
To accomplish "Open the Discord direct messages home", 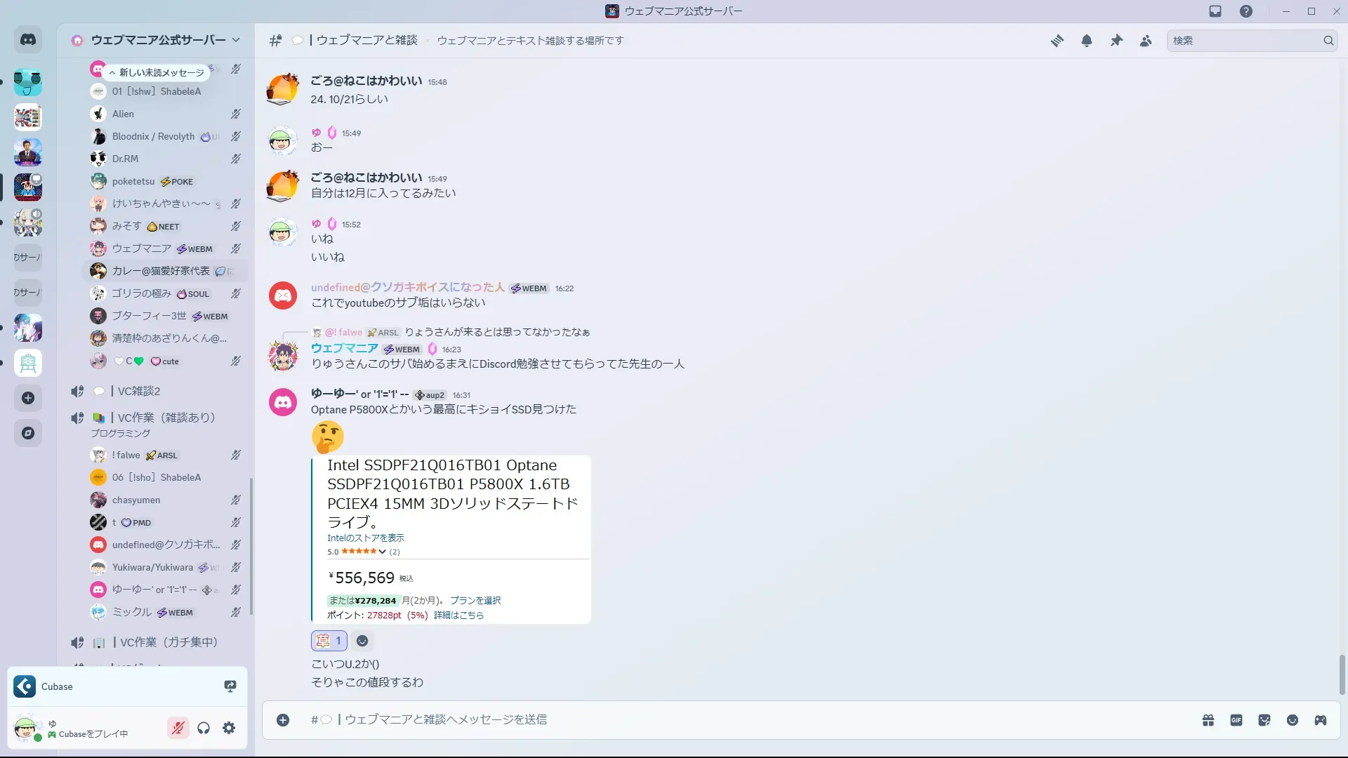I will tap(28, 40).
